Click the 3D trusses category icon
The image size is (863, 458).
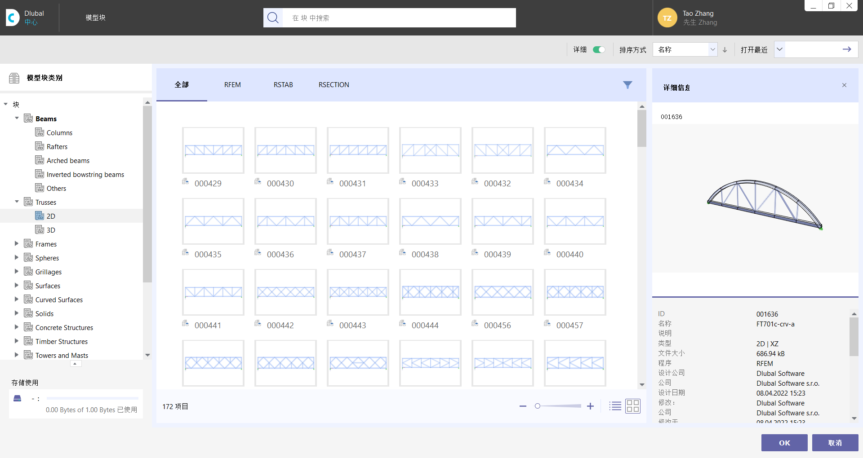40,230
